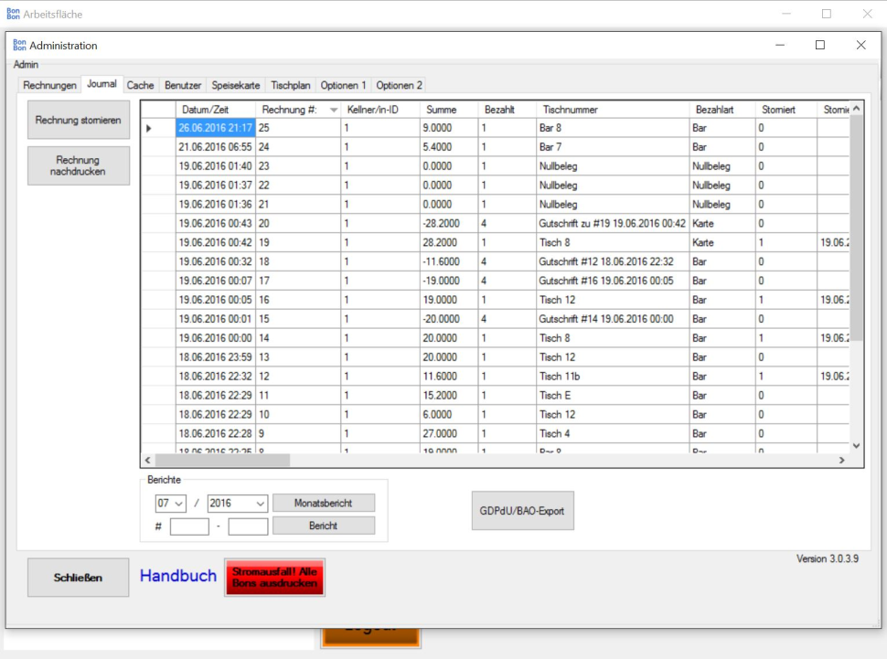
Task: Open the Tischplan tab
Action: (291, 85)
